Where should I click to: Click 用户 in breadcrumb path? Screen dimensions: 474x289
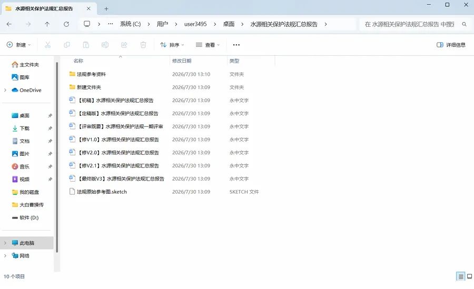(x=162, y=24)
